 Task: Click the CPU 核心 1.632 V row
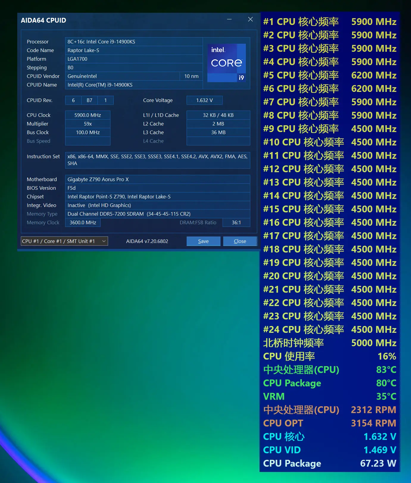coord(330,437)
